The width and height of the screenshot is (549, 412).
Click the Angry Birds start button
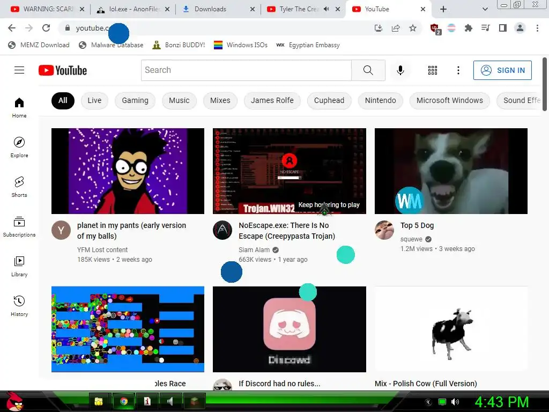14,401
